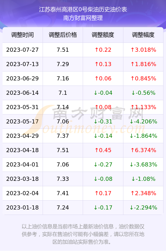Click the -4.206% decrease percentage cell

143,121
